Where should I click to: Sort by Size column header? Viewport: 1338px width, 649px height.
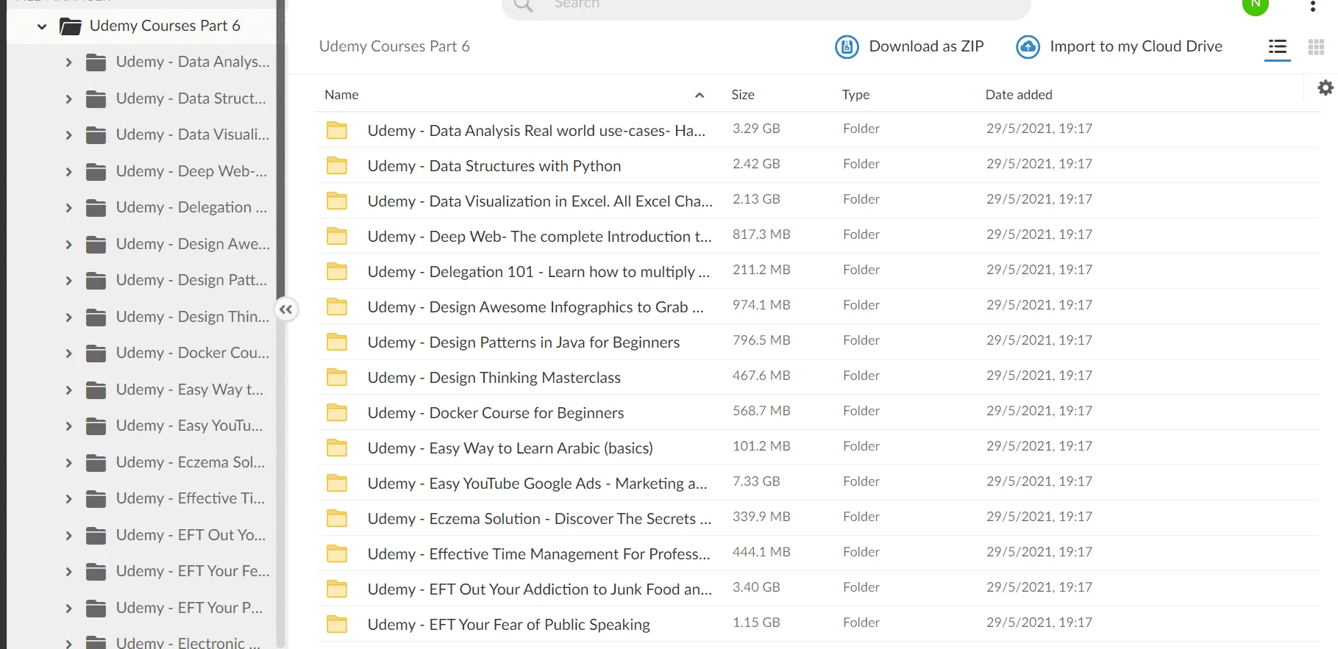743,95
